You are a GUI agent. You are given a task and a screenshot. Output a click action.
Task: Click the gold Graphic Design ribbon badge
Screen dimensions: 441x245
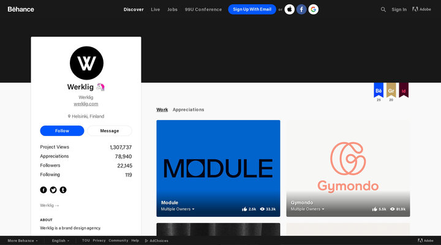coord(391,91)
